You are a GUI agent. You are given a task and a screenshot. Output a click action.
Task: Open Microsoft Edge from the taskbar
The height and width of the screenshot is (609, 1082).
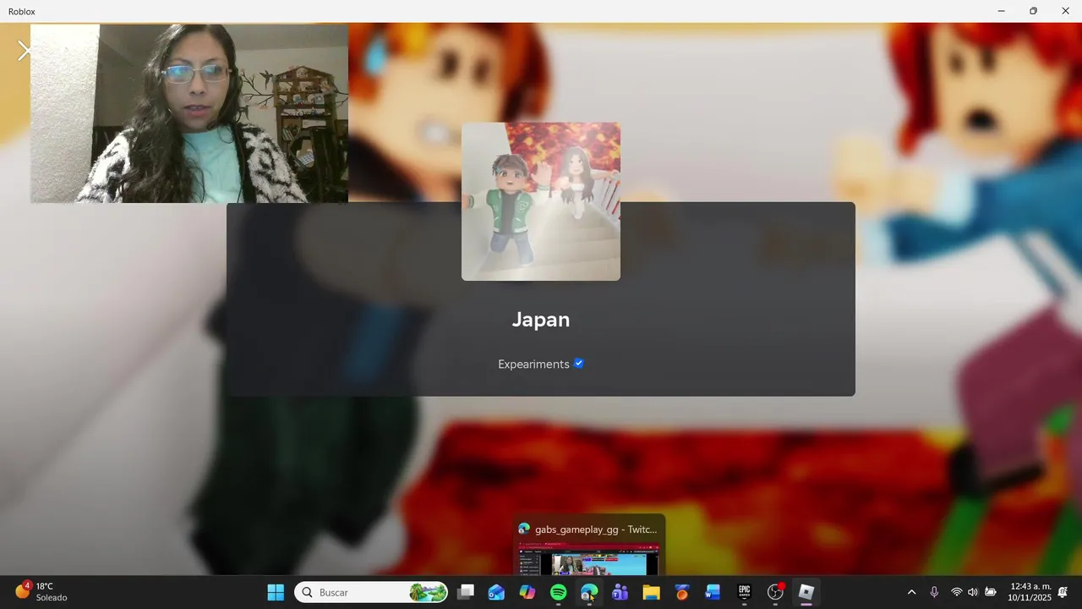click(589, 592)
